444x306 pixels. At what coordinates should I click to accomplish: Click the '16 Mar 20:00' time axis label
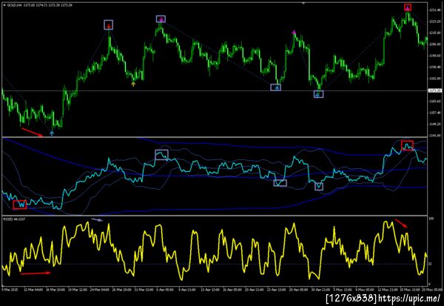[55, 290]
